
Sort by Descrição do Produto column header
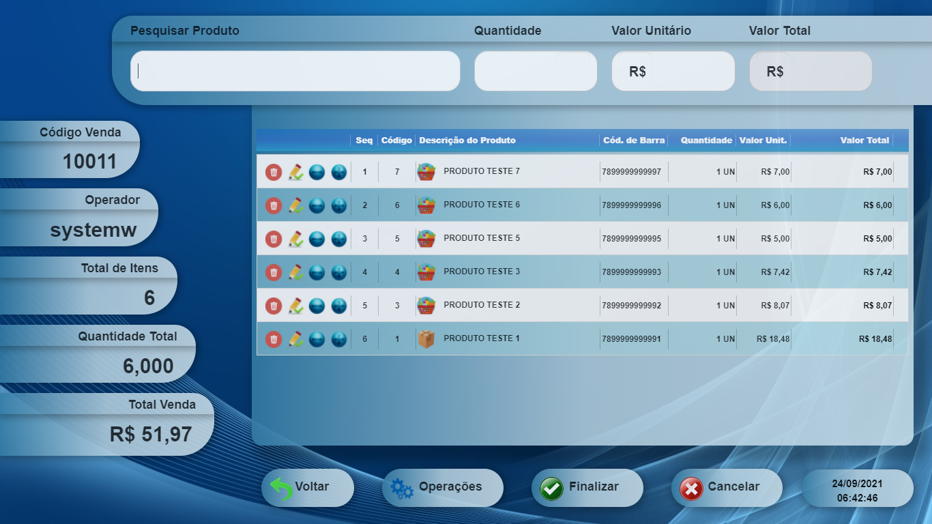[467, 141]
